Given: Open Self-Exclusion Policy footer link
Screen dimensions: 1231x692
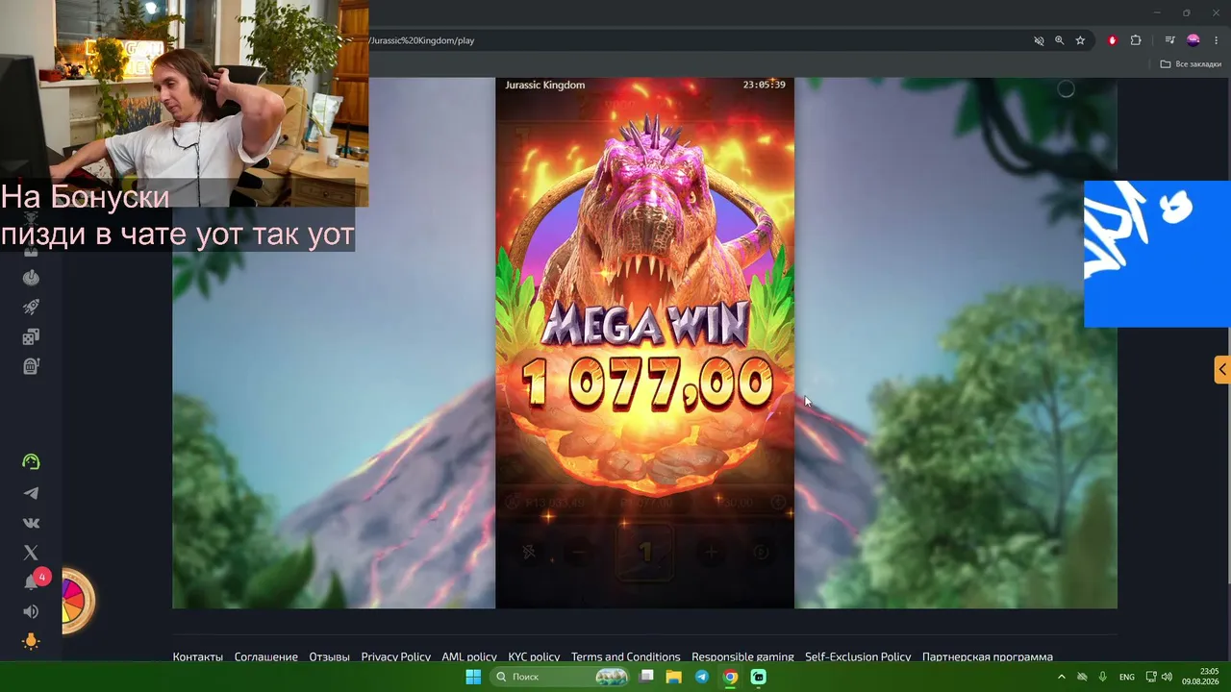Looking at the screenshot, I should pos(858,657).
